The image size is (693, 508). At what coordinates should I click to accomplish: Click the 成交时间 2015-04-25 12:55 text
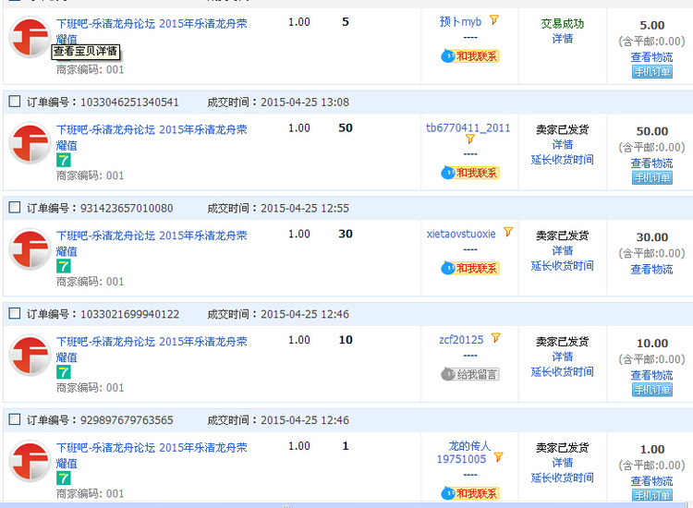pos(278,208)
